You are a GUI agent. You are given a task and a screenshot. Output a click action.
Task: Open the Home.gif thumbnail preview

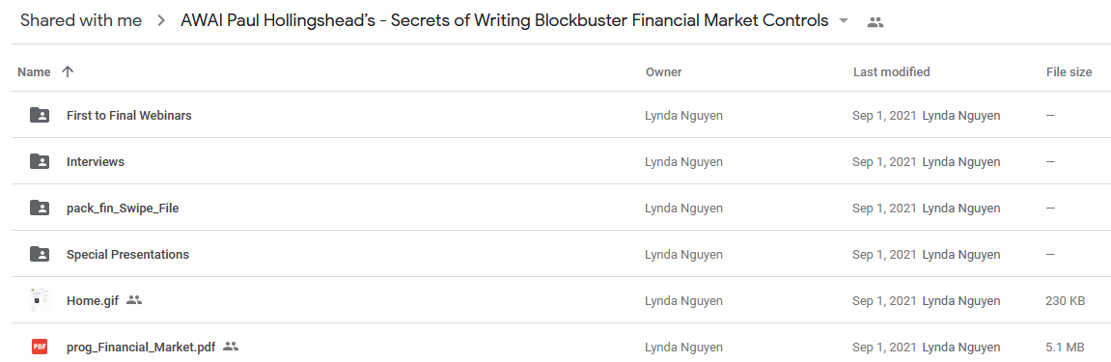click(x=40, y=300)
